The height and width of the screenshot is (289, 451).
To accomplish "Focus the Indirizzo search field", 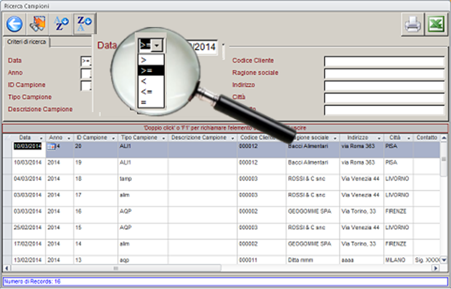I will tap(384, 86).
